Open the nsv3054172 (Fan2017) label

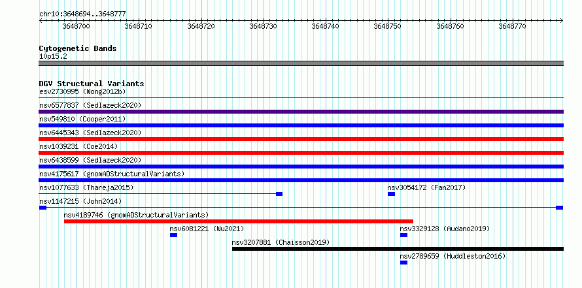pyautogui.click(x=426, y=187)
